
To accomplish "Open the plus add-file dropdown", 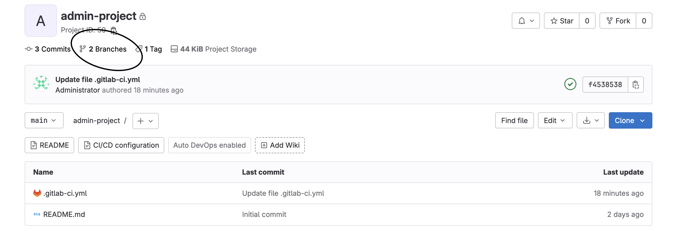I will (x=145, y=121).
